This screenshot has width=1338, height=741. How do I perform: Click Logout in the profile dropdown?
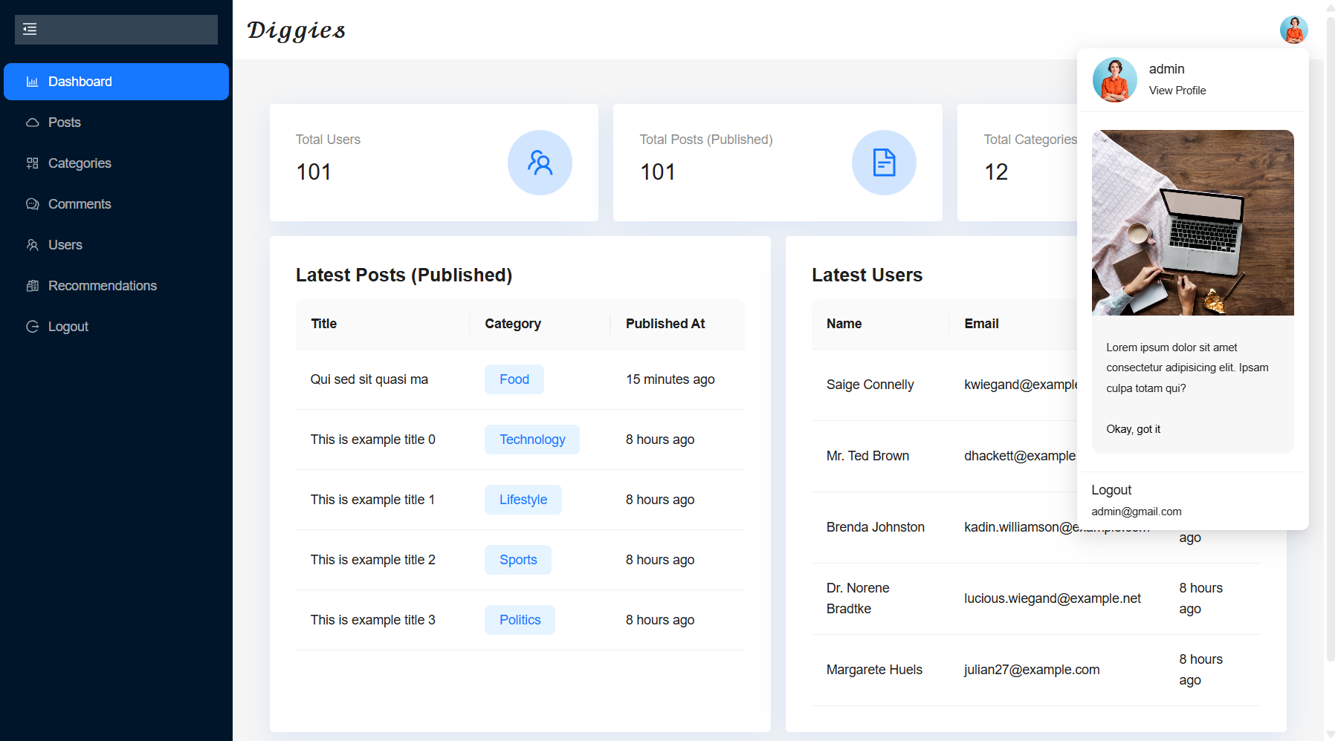(x=1111, y=490)
